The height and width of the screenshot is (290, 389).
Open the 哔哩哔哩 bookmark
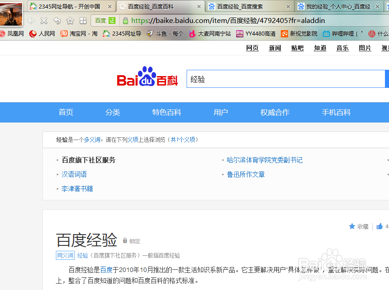coord(343,33)
